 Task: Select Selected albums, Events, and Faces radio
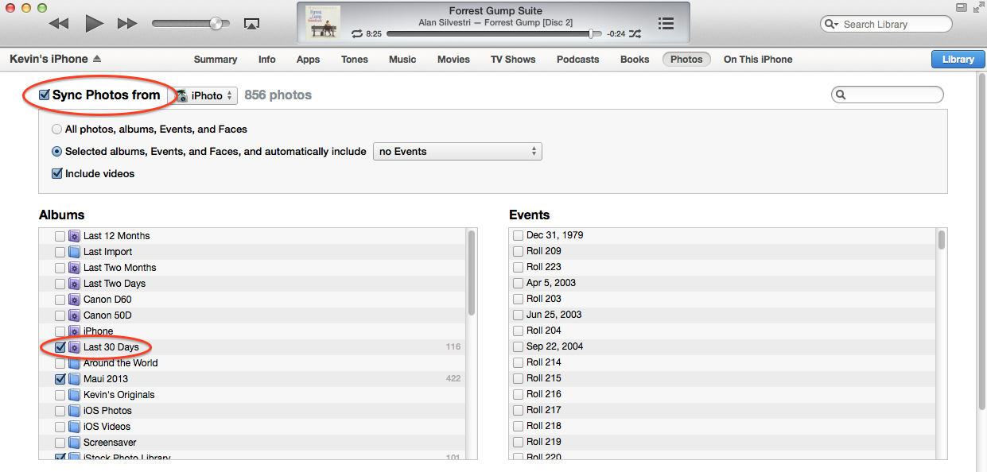pyautogui.click(x=56, y=151)
